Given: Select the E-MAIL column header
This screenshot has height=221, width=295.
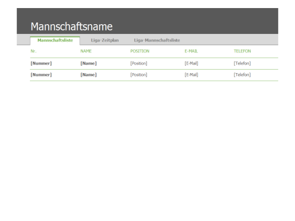Looking at the screenshot, I should pos(191,51).
